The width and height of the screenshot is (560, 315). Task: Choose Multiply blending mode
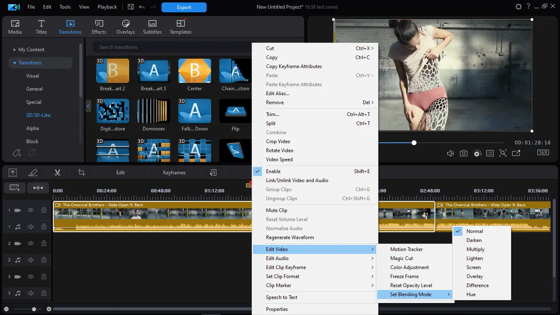[x=475, y=249]
